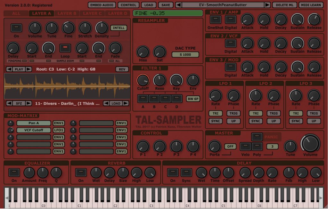Open the BW 6P filter type selector
Screen dimensions: 328x209
[x=193, y=99]
